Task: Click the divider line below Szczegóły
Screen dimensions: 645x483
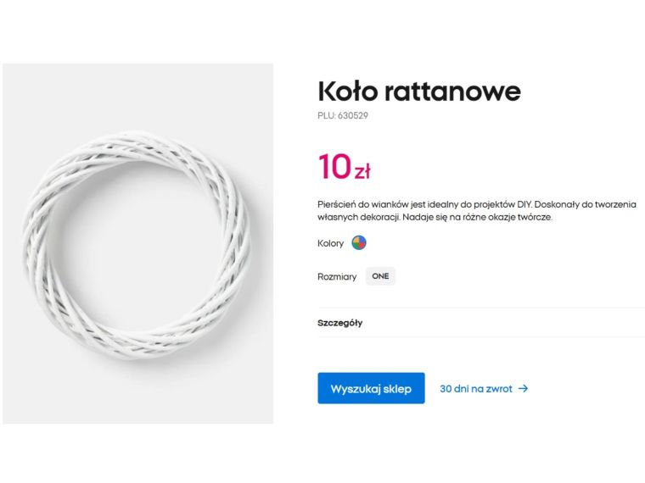Action: [480, 337]
